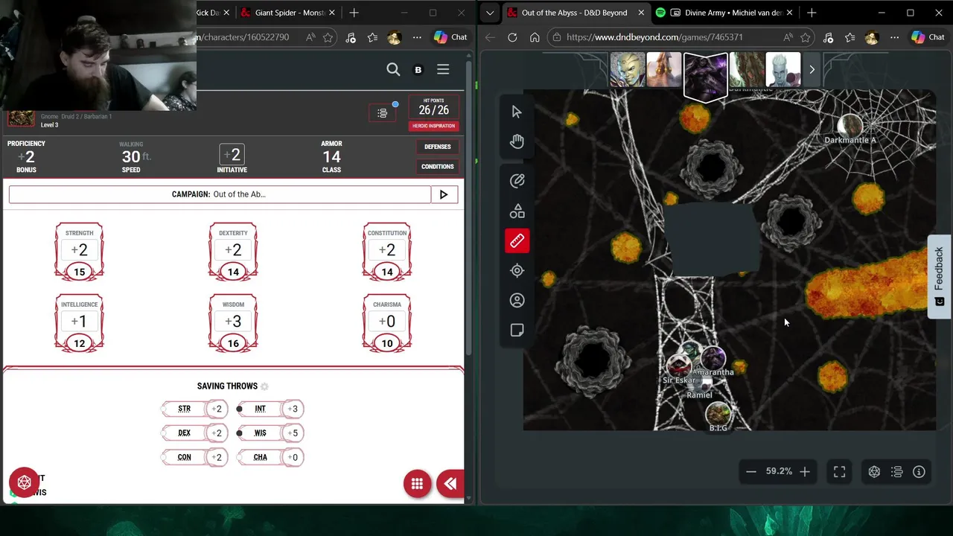953x536 pixels.
Task: Select first character portrait in turn strip
Action: tap(628, 70)
